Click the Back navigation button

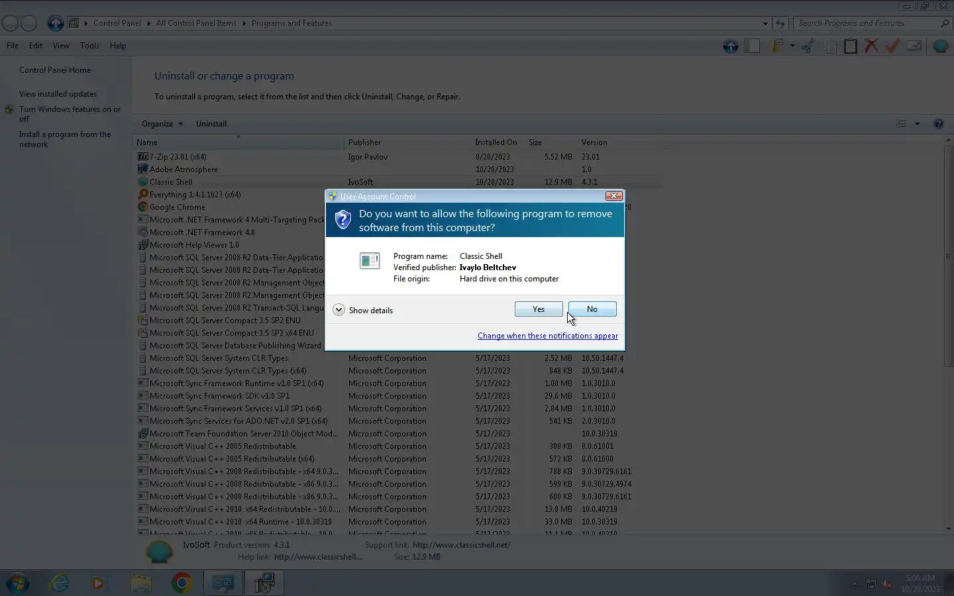11,23
